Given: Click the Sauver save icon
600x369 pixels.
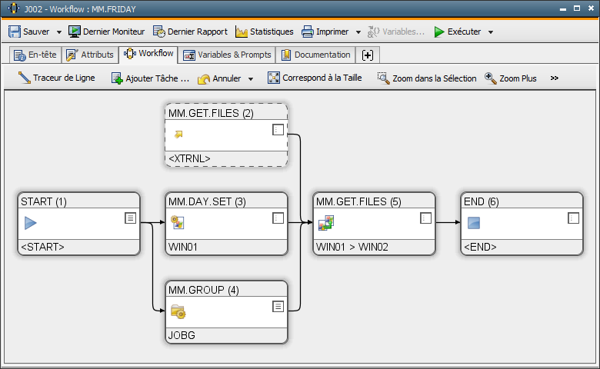Looking at the screenshot, I should click(15, 32).
